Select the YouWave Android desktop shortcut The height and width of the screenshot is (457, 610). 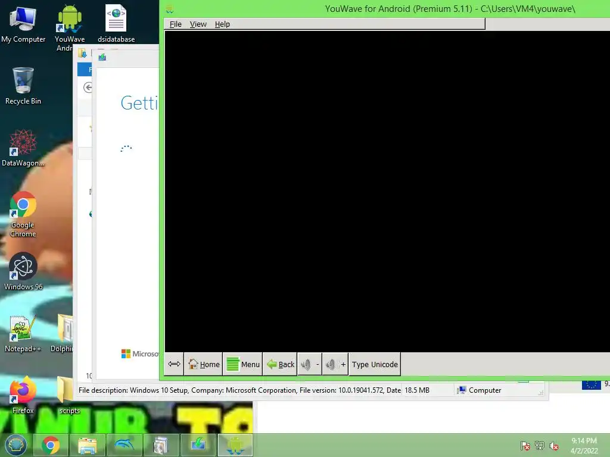coord(70,28)
